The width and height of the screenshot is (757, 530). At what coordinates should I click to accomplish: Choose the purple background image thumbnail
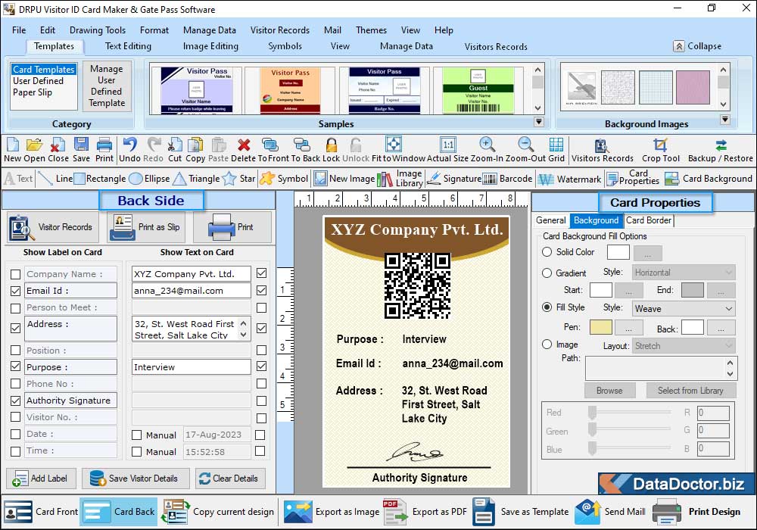693,87
